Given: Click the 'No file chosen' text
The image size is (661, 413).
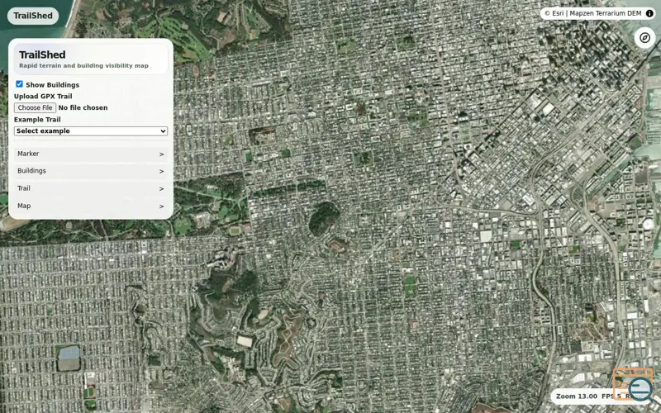Looking at the screenshot, I should (83, 108).
